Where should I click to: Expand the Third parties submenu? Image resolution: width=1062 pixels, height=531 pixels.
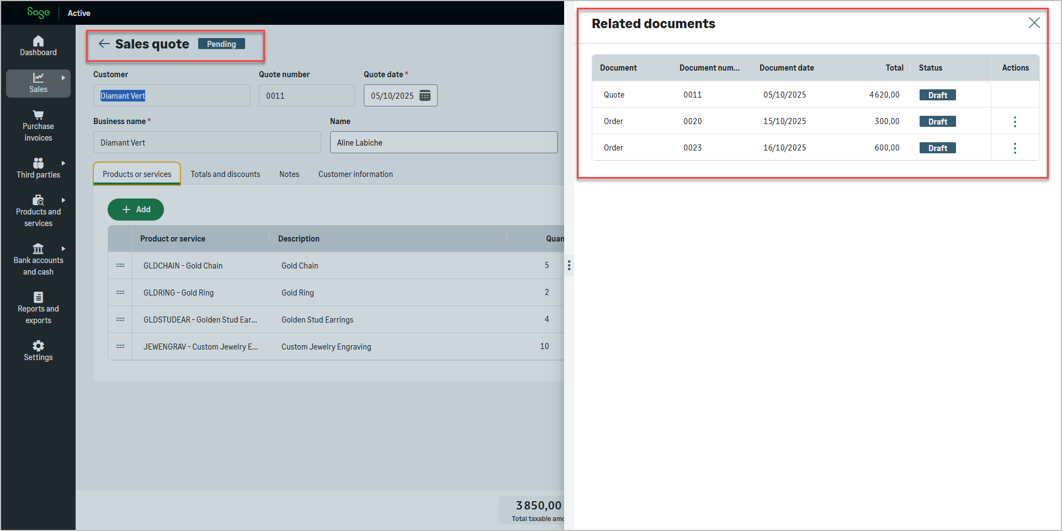(63, 163)
